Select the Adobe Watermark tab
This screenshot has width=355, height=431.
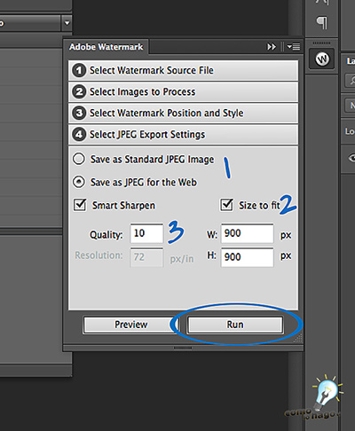[106, 47]
